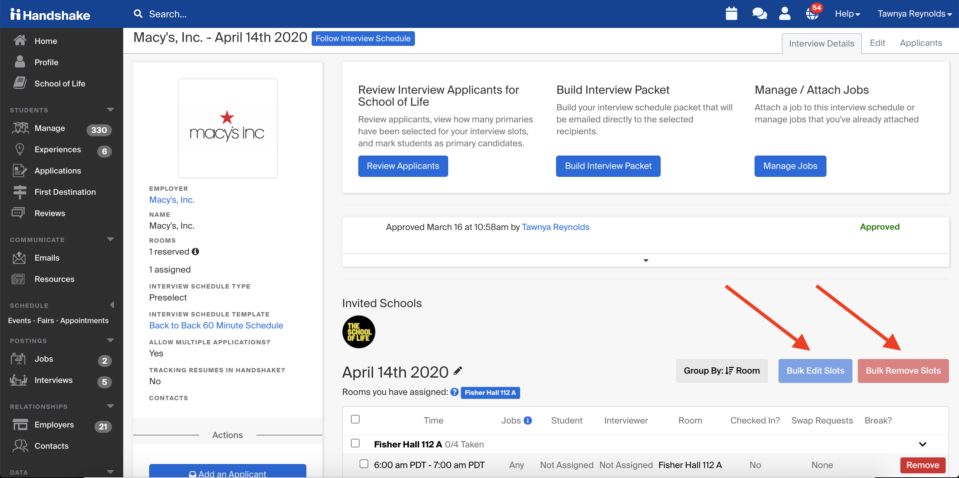The height and width of the screenshot is (478, 959).
Task: Open Tawnya Reynolds approver link
Action: [x=555, y=227]
